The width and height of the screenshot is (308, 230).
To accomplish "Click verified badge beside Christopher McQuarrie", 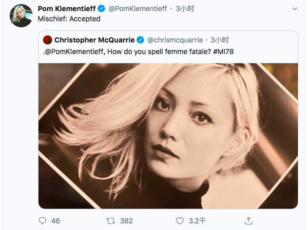I will [x=140, y=40].
